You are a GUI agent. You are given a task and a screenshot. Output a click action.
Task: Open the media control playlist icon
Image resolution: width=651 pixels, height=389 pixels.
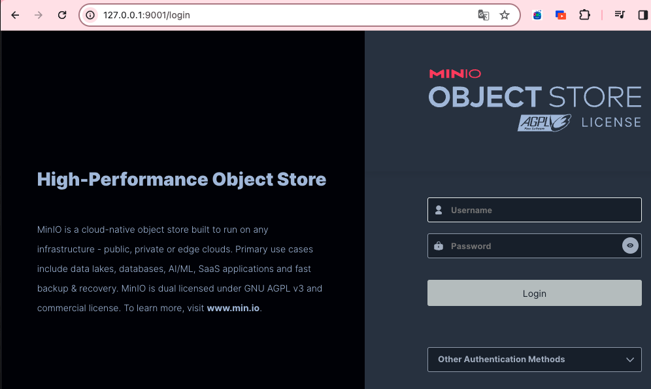pos(620,15)
